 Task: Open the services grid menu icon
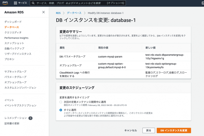[x=15, y=3]
